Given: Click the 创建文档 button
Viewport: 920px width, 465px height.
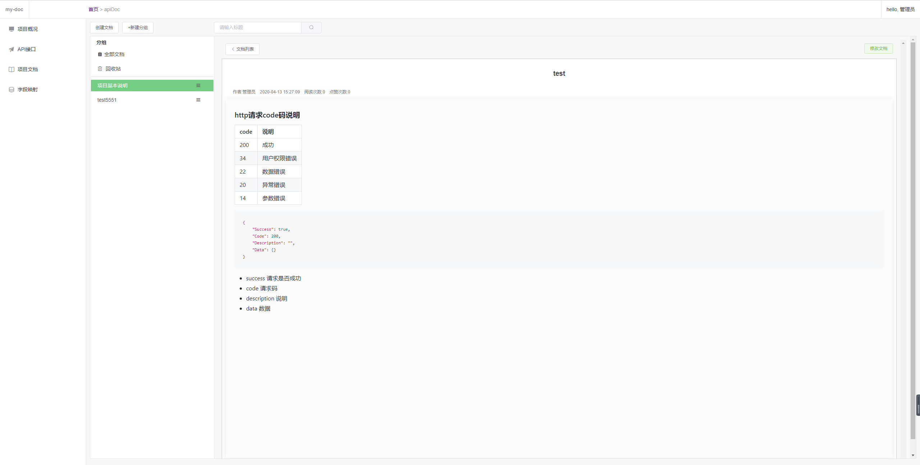Looking at the screenshot, I should pos(104,28).
